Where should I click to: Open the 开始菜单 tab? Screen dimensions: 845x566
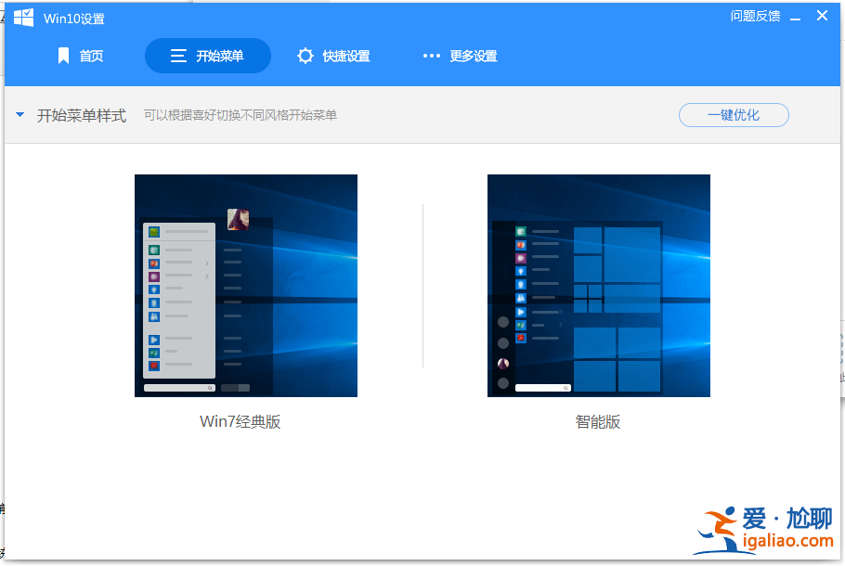click(x=207, y=56)
